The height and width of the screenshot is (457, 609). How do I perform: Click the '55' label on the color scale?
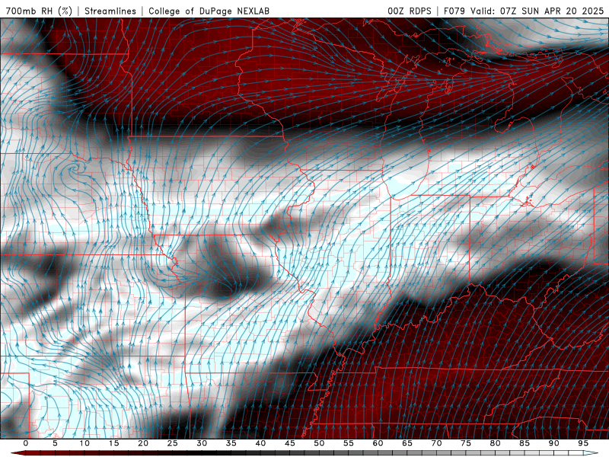349,443
